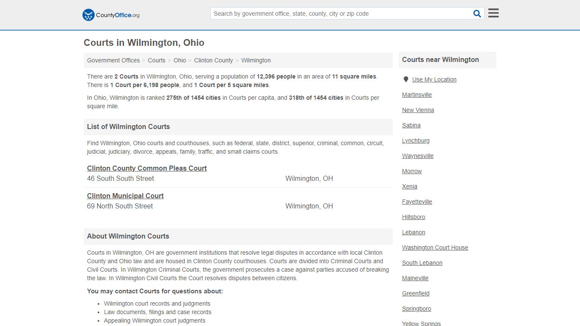Open the hamburger menu icon

pyautogui.click(x=493, y=13)
